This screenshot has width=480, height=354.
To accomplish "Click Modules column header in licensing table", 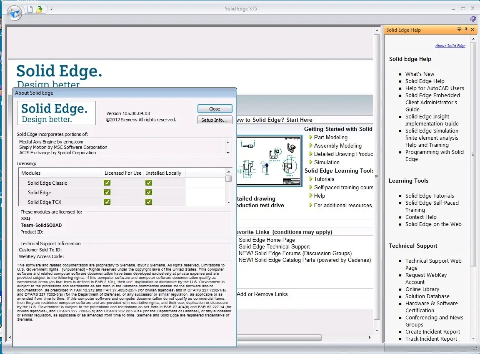I will pyautogui.click(x=60, y=173).
